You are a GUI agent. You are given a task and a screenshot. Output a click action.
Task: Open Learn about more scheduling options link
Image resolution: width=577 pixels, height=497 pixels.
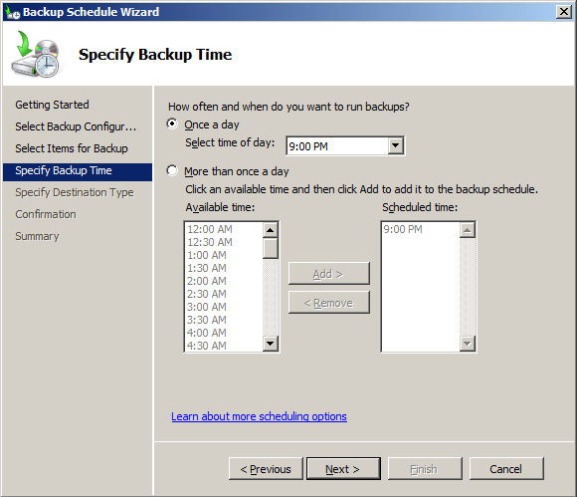pyautogui.click(x=259, y=416)
